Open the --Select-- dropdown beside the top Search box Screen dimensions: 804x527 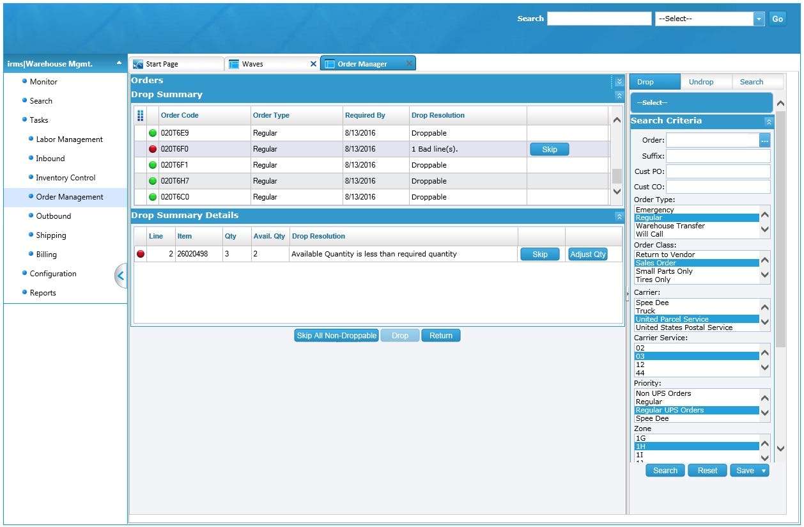tap(706, 19)
